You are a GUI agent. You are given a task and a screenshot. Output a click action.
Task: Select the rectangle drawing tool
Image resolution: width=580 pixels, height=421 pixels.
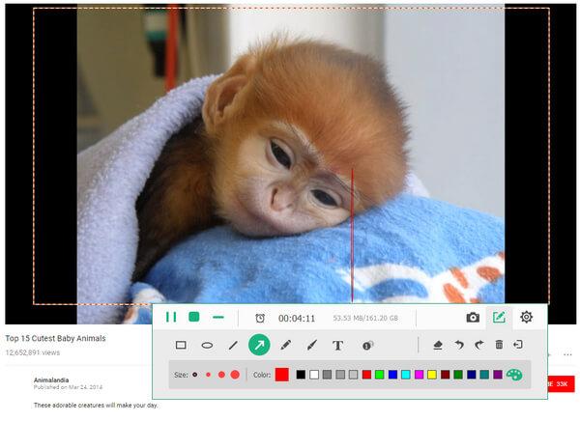click(181, 345)
